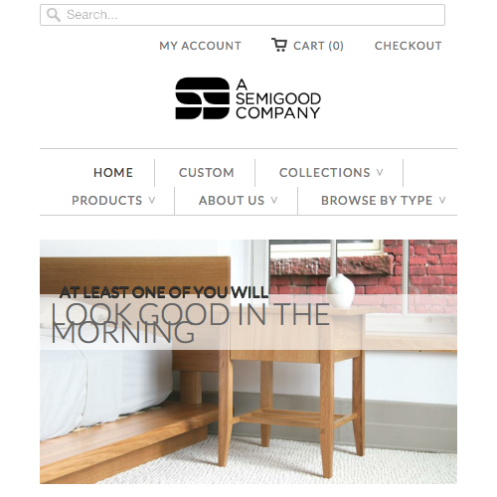Click the Look Good In The Morning headline

[x=191, y=323]
